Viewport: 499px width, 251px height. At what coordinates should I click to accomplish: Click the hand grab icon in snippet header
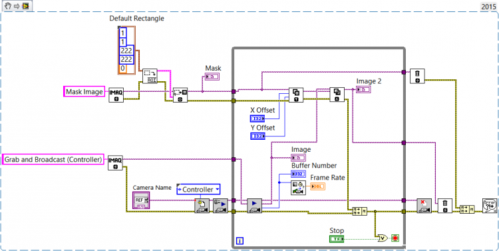click(x=8, y=6)
